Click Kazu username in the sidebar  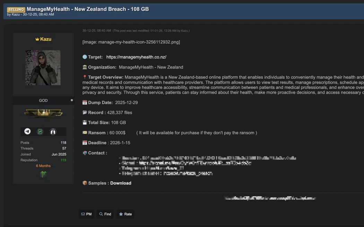coord(45,39)
